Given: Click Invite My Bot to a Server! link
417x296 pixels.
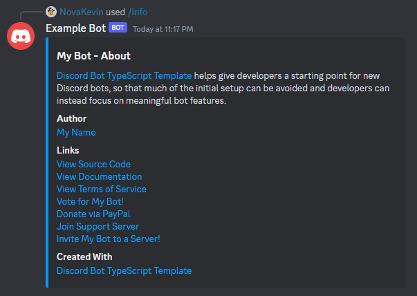Looking at the screenshot, I should tap(108, 239).
